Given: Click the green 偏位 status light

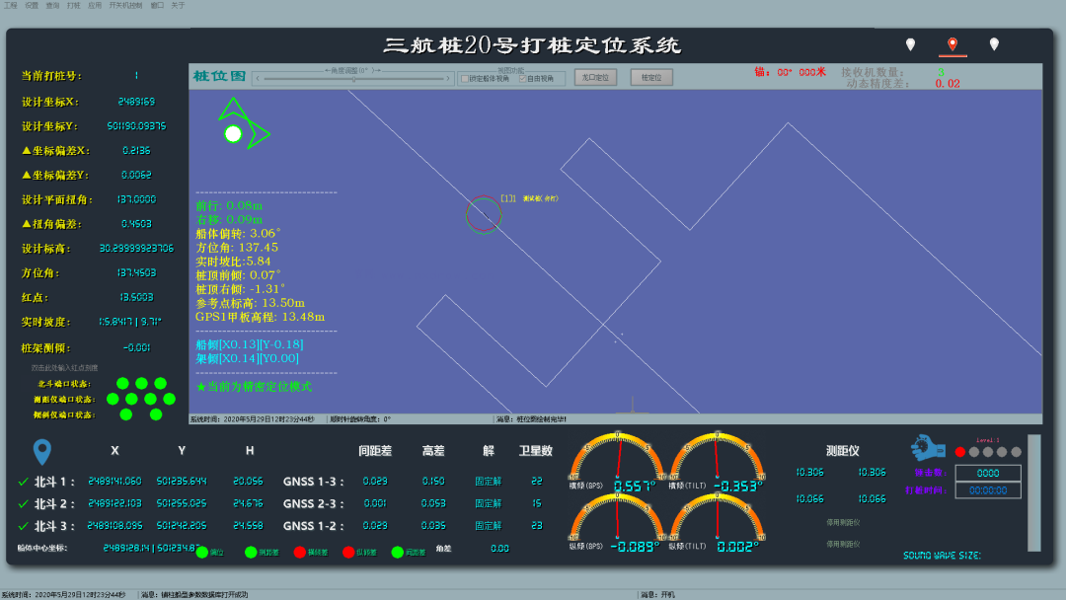Looking at the screenshot, I should click(202, 553).
